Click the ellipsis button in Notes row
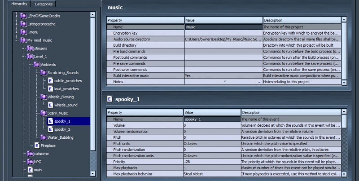 click(x=259, y=82)
